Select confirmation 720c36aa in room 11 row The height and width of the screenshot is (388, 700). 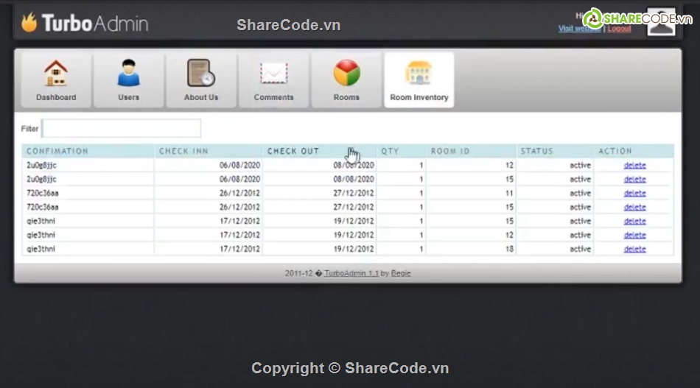[43, 193]
